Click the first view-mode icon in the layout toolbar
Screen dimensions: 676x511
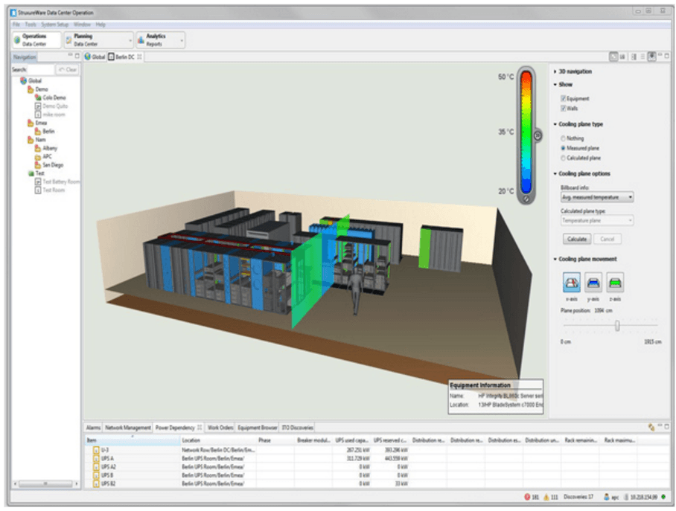(x=613, y=57)
